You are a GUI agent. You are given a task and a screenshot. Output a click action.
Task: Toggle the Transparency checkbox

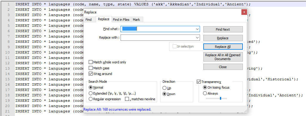tap(199, 82)
